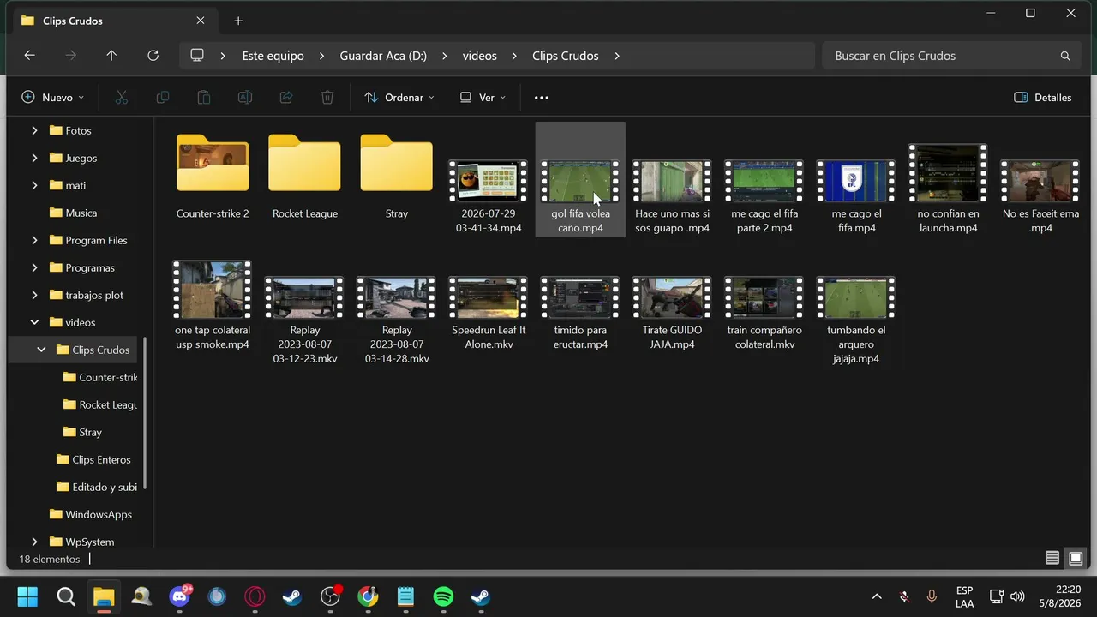Select the Tirate GUIDO JAJA.mp4 video
The height and width of the screenshot is (617, 1097).
pyautogui.click(x=673, y=313)
